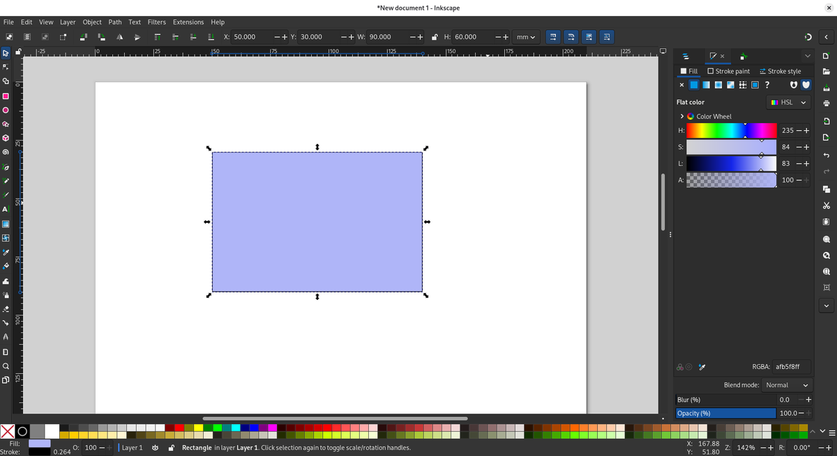Click the Opacity (%) slider bar
Viewport: 837px width, 456px height.
click(x=725, y=413)
